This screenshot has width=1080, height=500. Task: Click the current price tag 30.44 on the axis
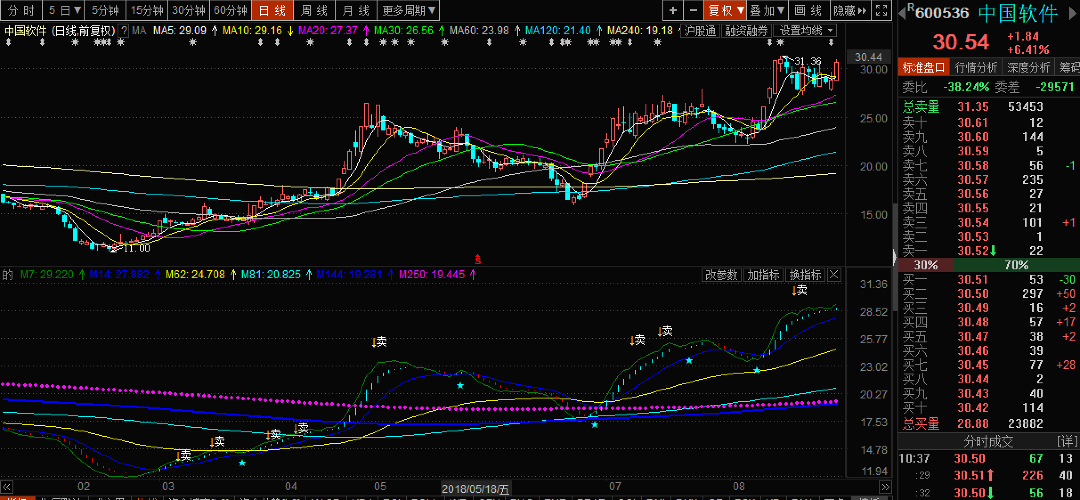click(868, 57)
